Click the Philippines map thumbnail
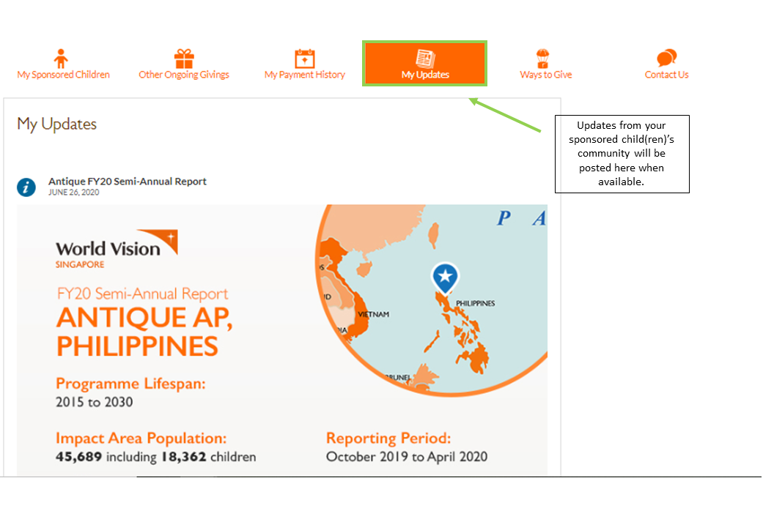 pos(431,301)
